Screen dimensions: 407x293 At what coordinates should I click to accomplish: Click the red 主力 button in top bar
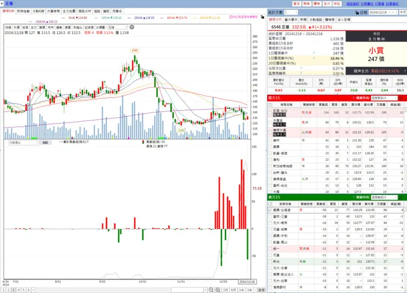tap(327, 4)
